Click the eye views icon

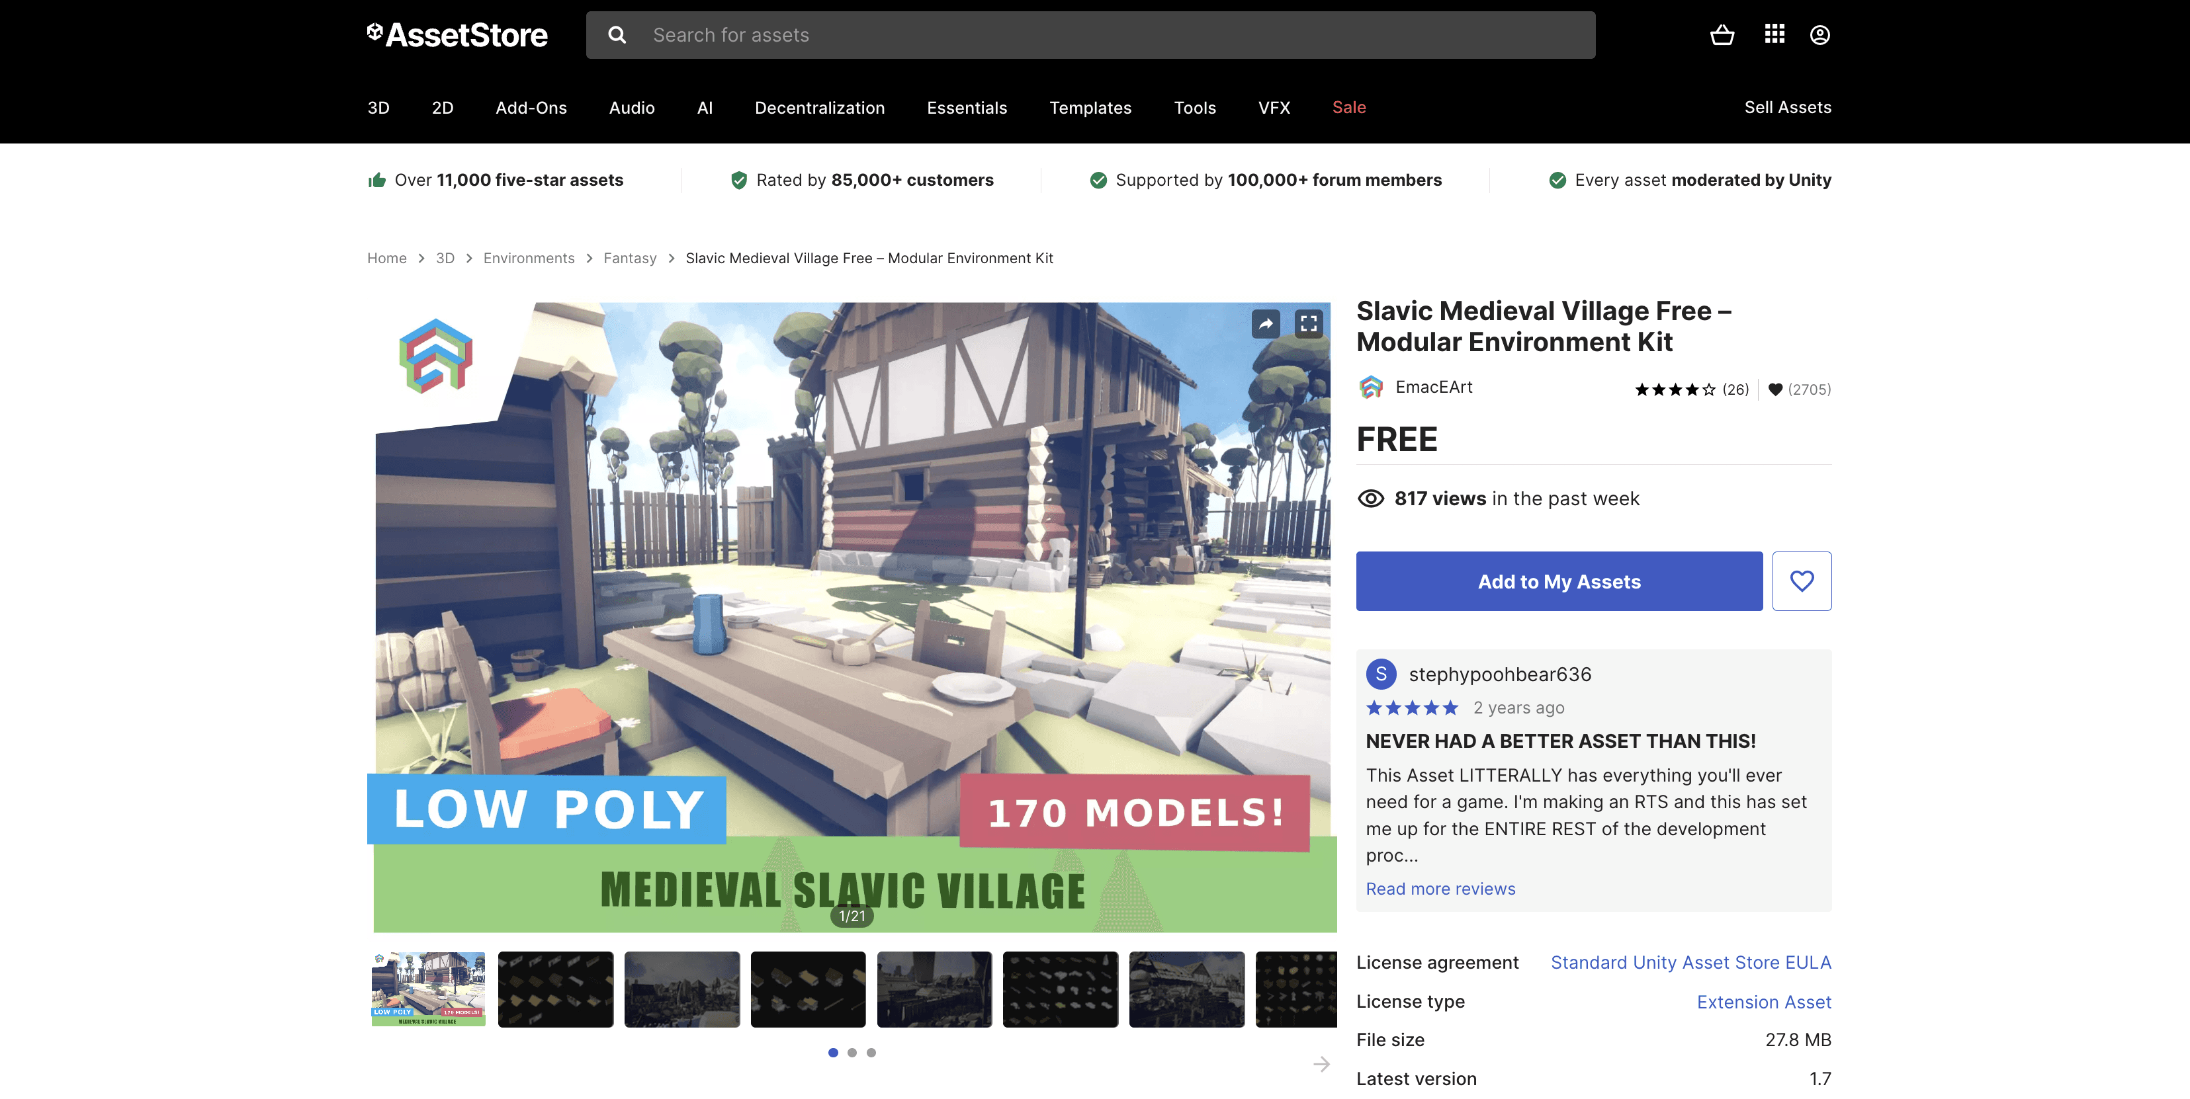1370,499
